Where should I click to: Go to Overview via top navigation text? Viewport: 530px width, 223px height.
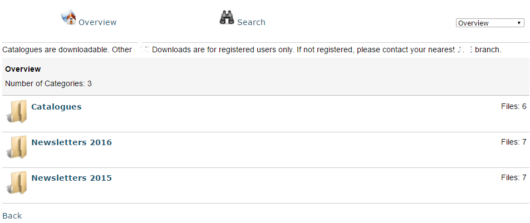pyautogui.click(x=97, y=22)
